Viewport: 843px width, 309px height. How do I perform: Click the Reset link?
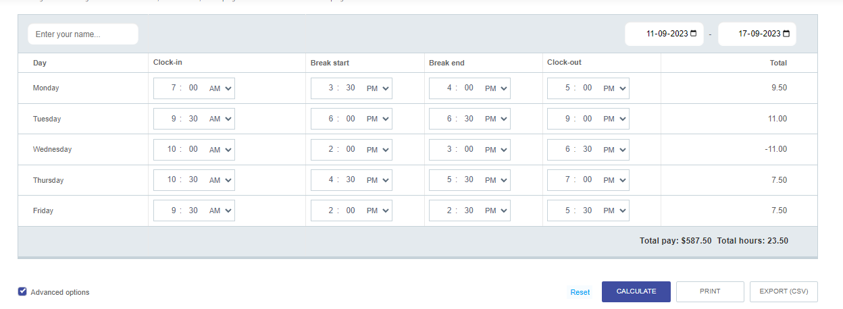click(580, 292)
